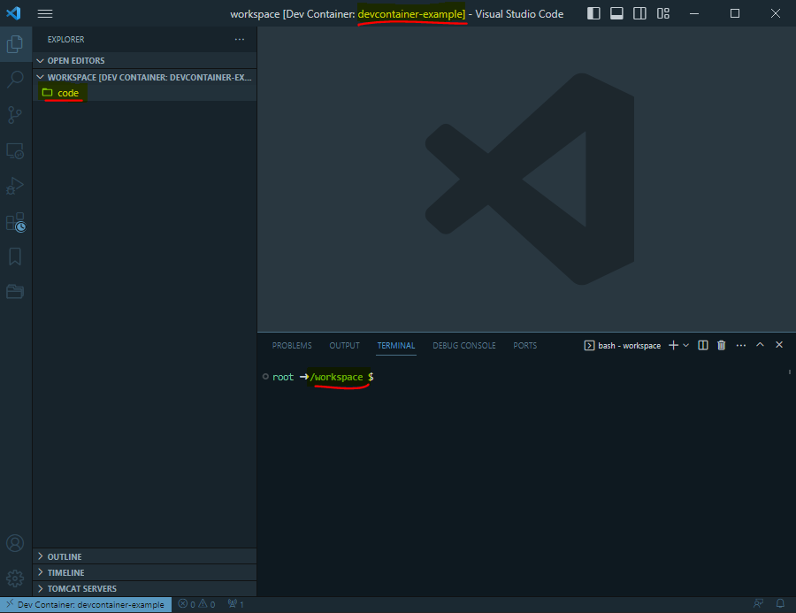Screen dimensions: 796x613
Task: Create a new terminal with plus icon
Action: [x=673, y=345]
